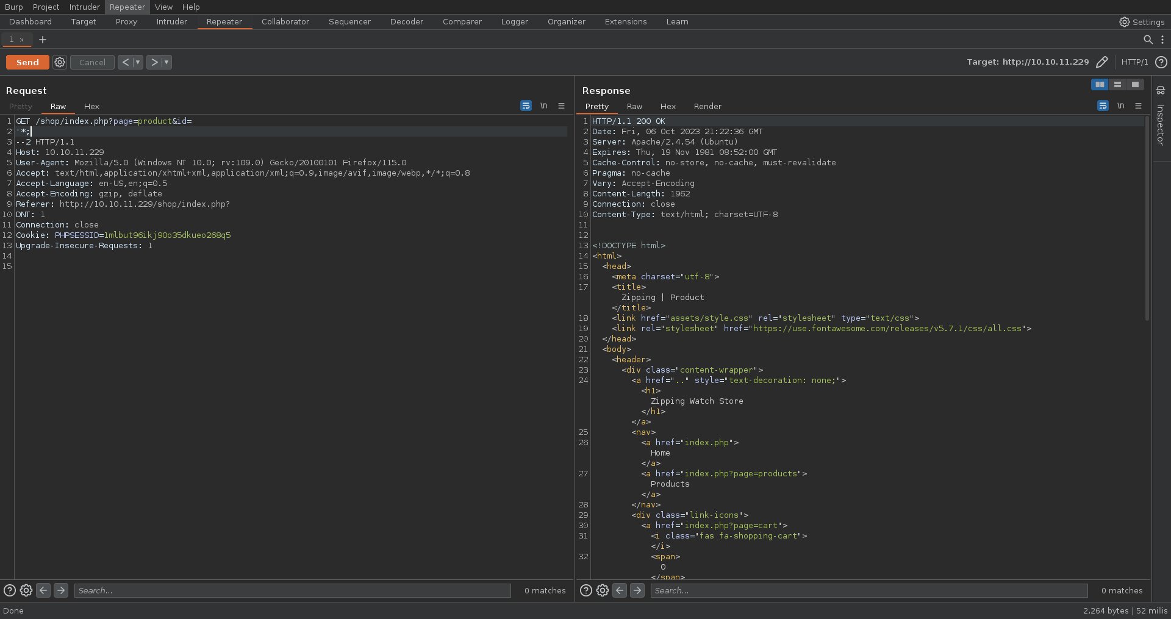
Task: Toggle non-printable characters in Response pane
Action: 1120,106
